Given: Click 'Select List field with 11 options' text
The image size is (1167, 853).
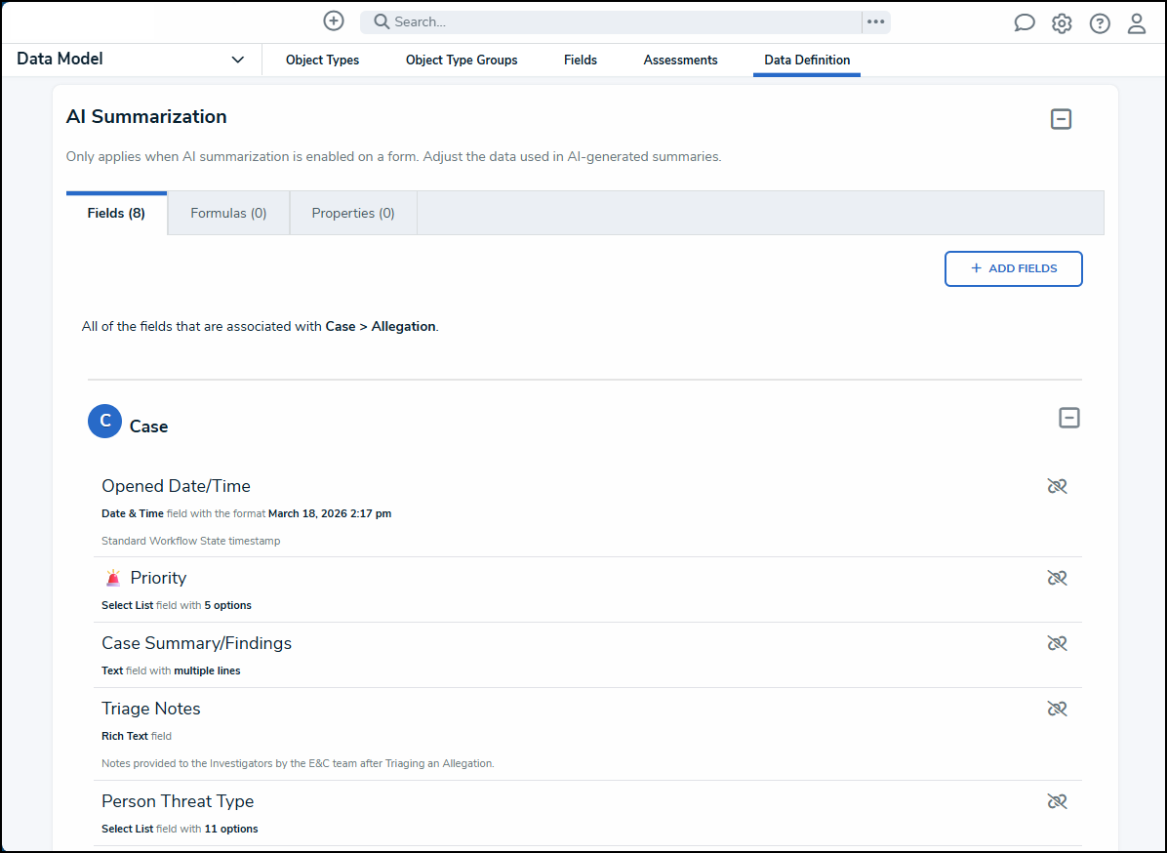Looking at the screenshot, I should point(181,829).
